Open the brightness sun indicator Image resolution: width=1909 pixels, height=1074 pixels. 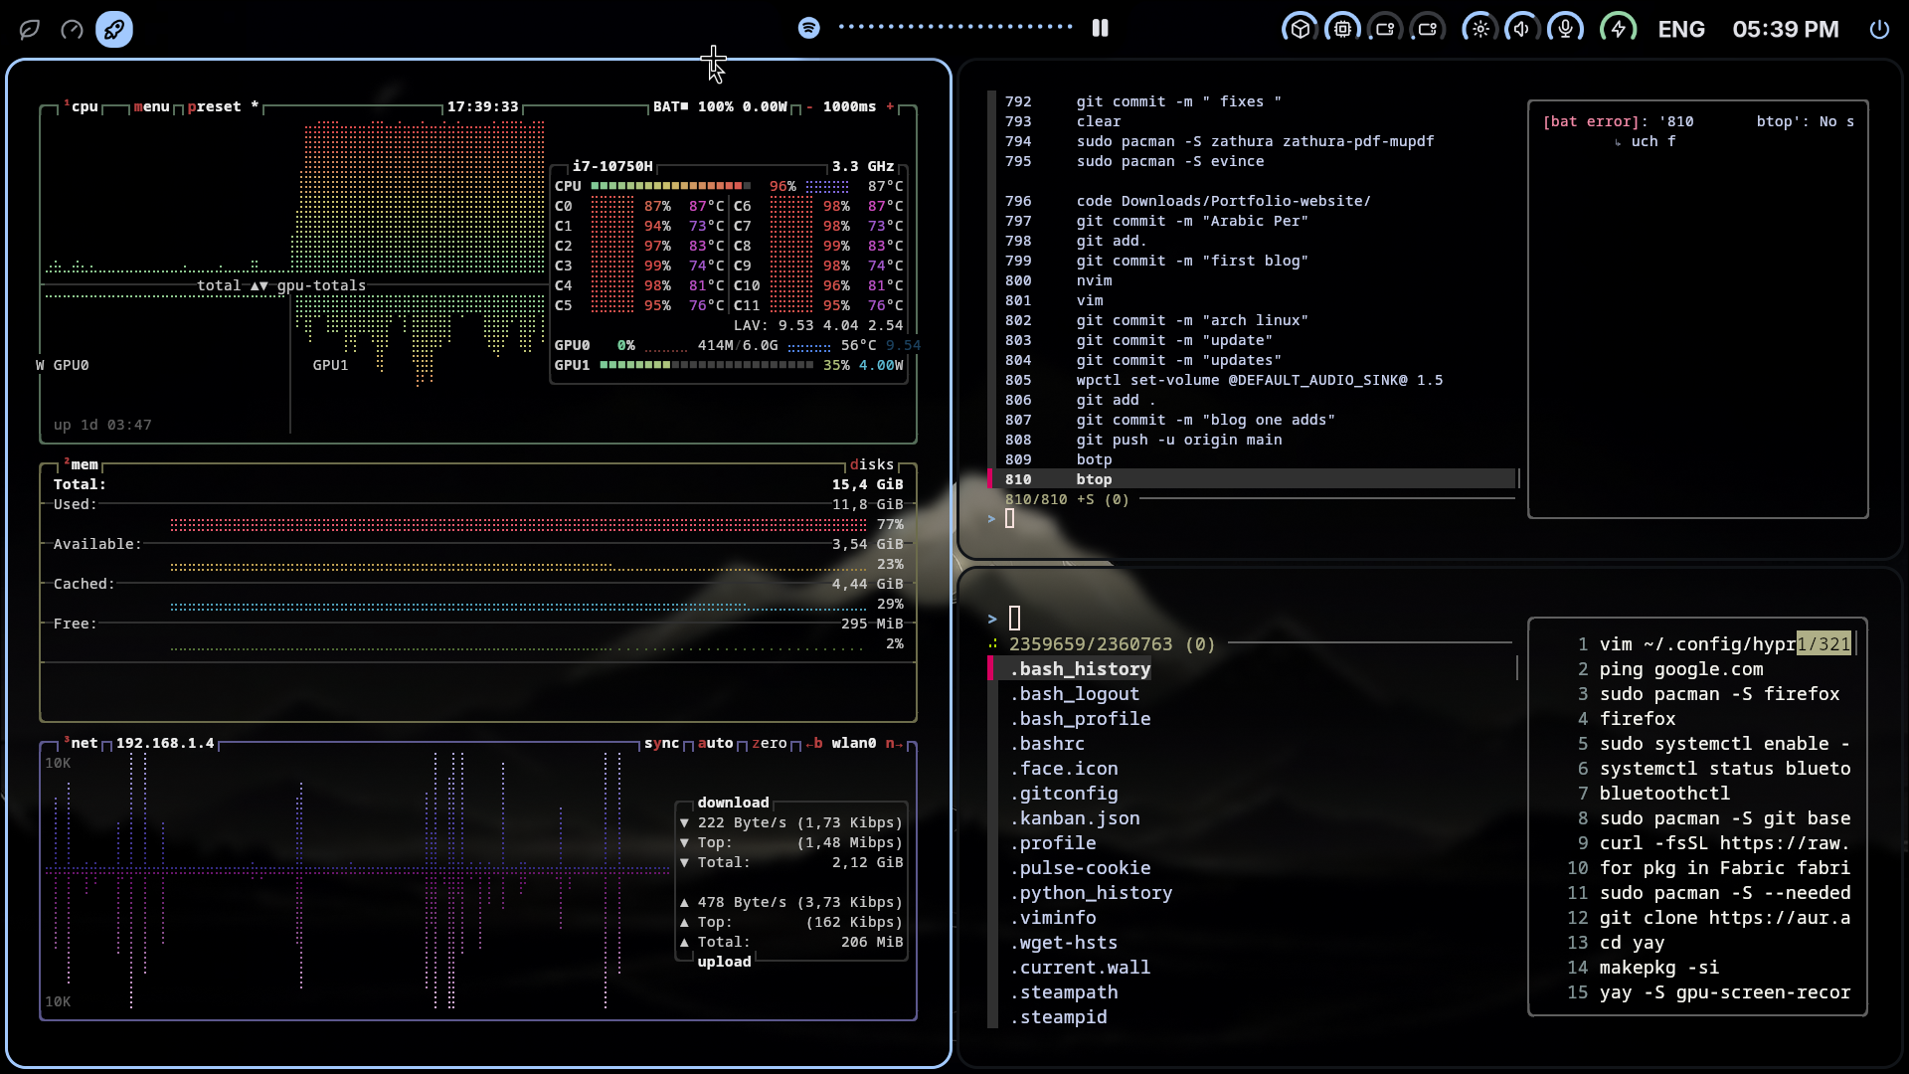coord(1479,29)
